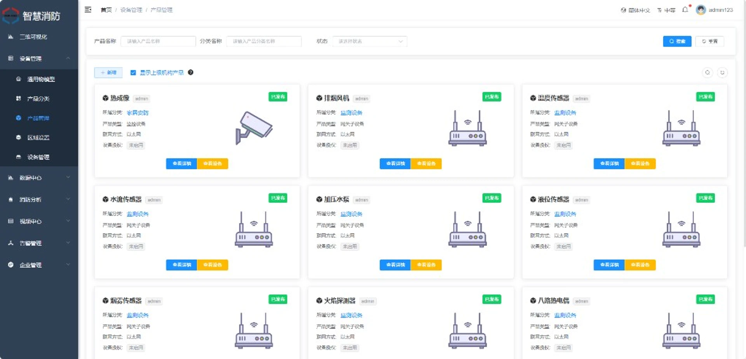Expand the 企业管理 menu
Viewport: 746px width, 359px height.
(x=39, y=265)
